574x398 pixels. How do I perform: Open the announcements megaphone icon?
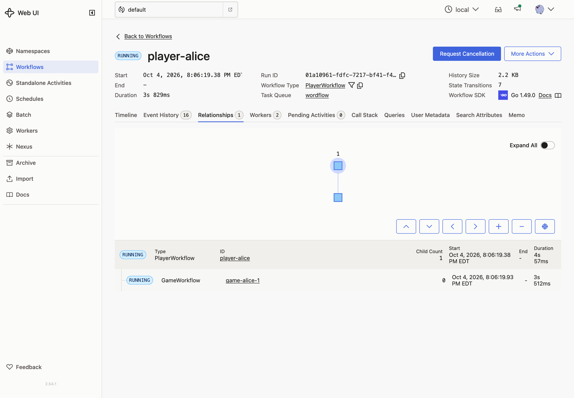[517, 8]
